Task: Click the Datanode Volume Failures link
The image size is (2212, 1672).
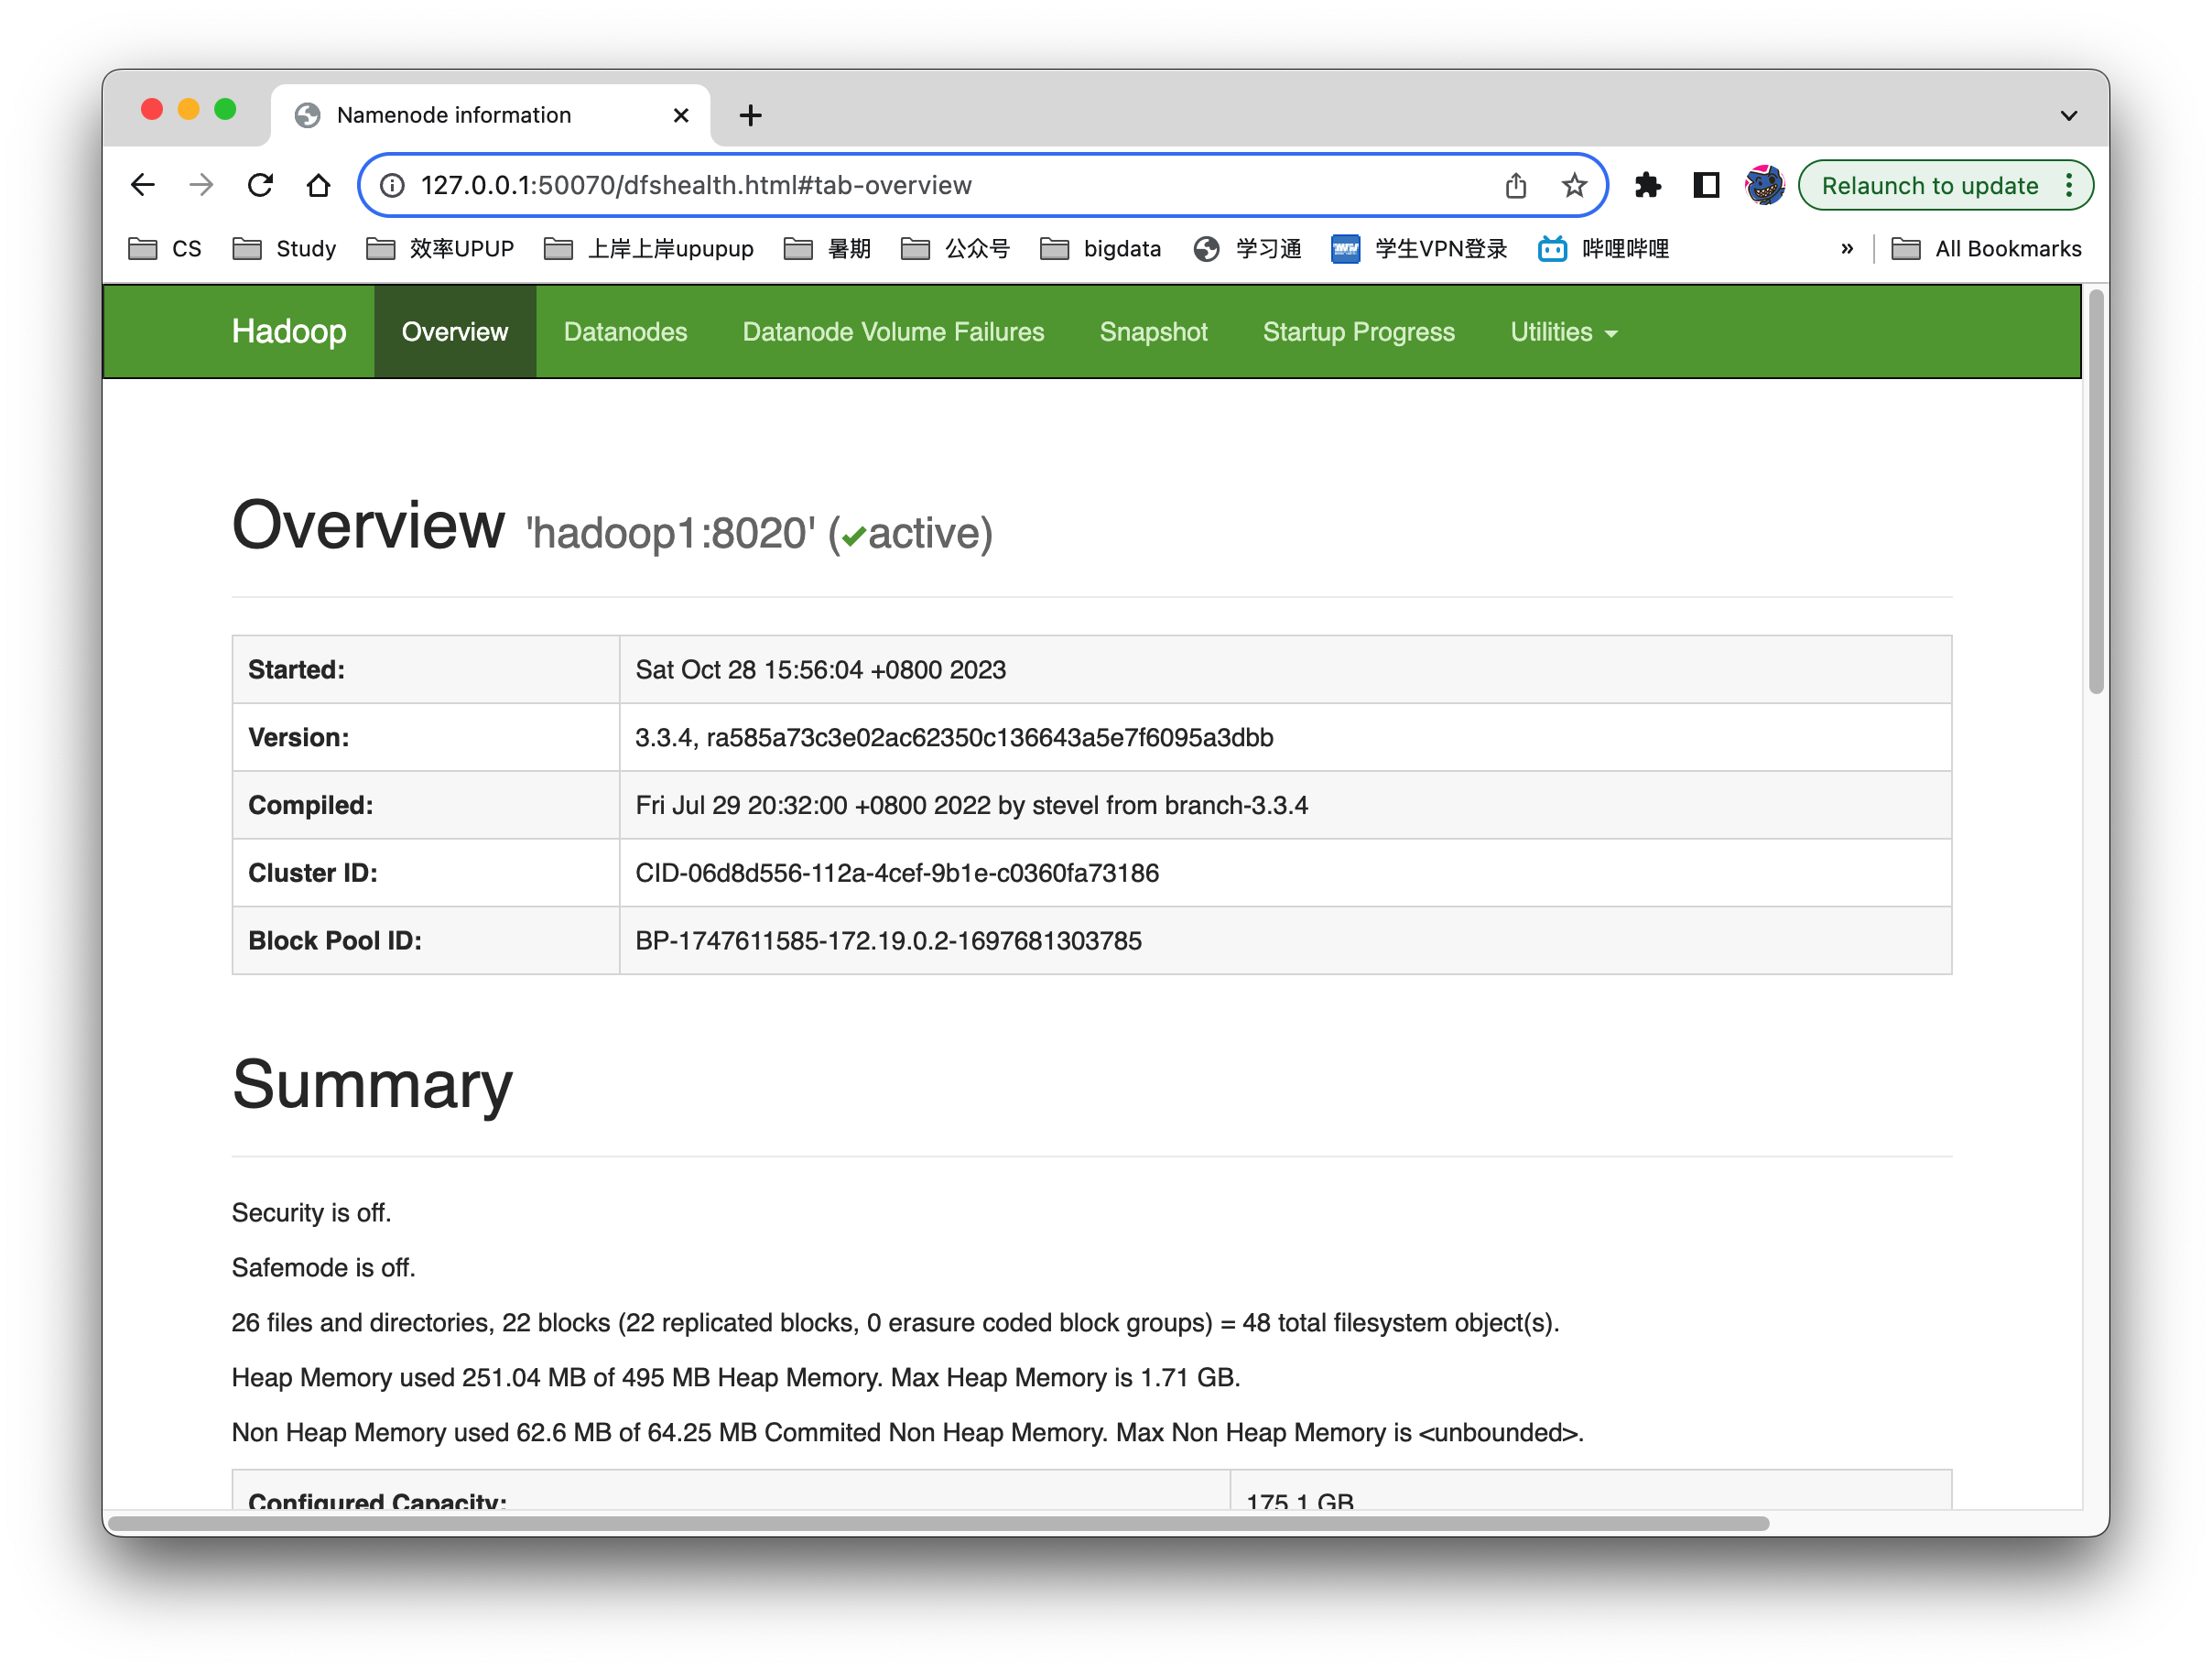Action: (x=894, y=331)
